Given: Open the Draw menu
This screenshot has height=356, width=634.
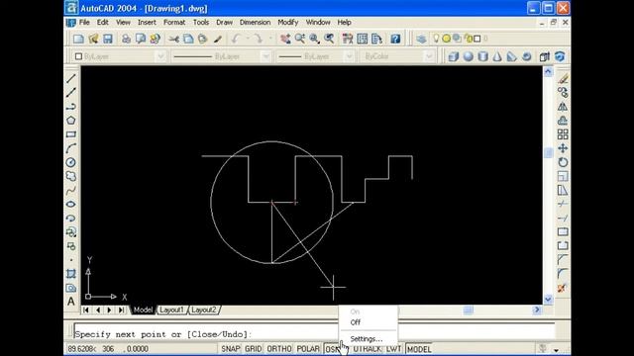Looking at the screenshot, I should [x=224, y=22].
